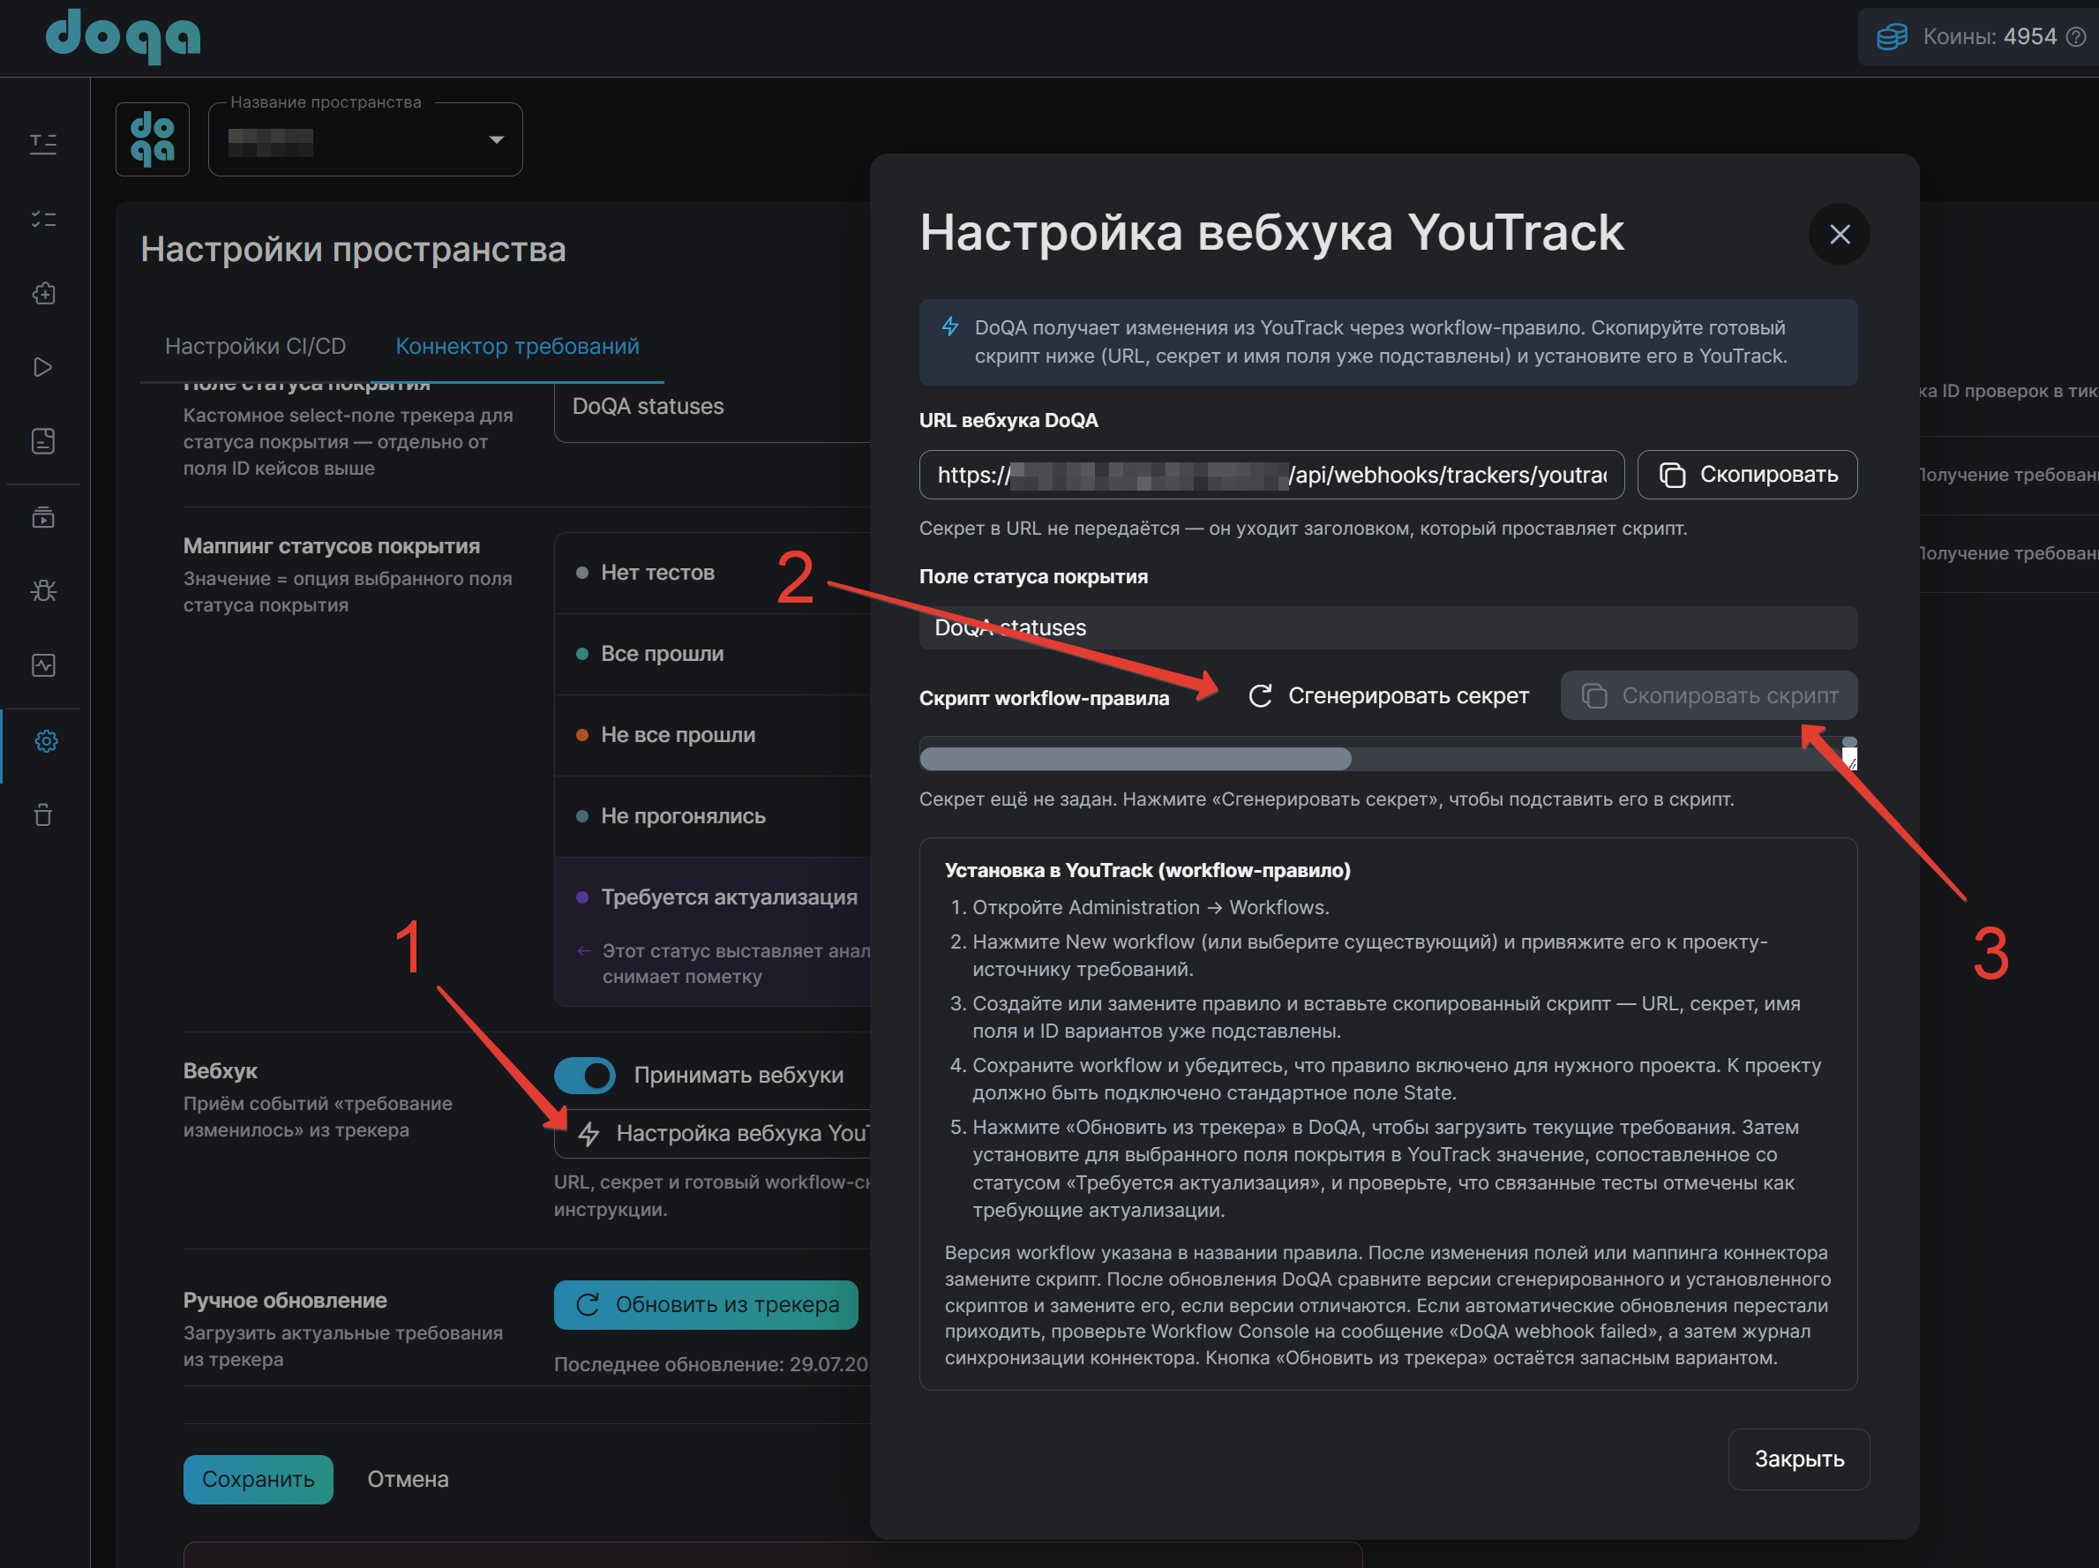The height and width of the screenshot is (1568, 2099).
Task: Select the Коннектор требований tab
Action: point(517,347)
